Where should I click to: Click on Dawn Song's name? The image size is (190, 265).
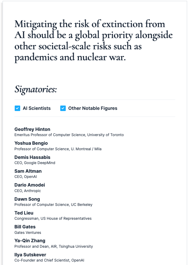27,199
